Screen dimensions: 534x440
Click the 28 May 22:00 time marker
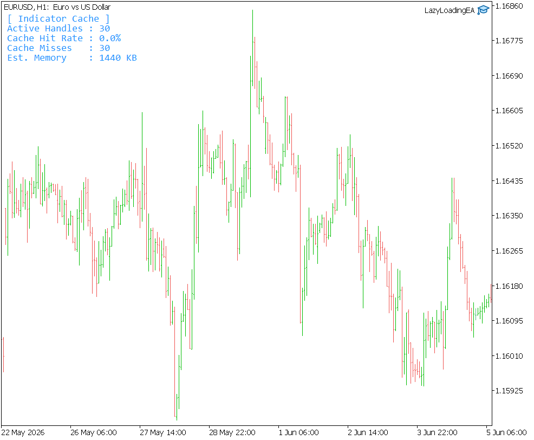232,432
